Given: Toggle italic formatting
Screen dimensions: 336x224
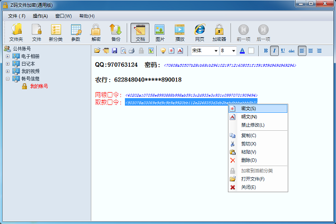Looking at the screenshot, I should pos(274,51).
